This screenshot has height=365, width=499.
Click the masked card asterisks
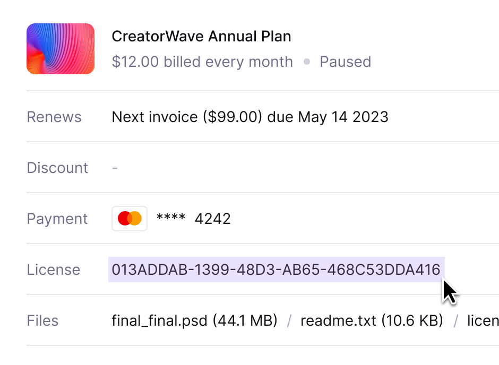[171, 217]
